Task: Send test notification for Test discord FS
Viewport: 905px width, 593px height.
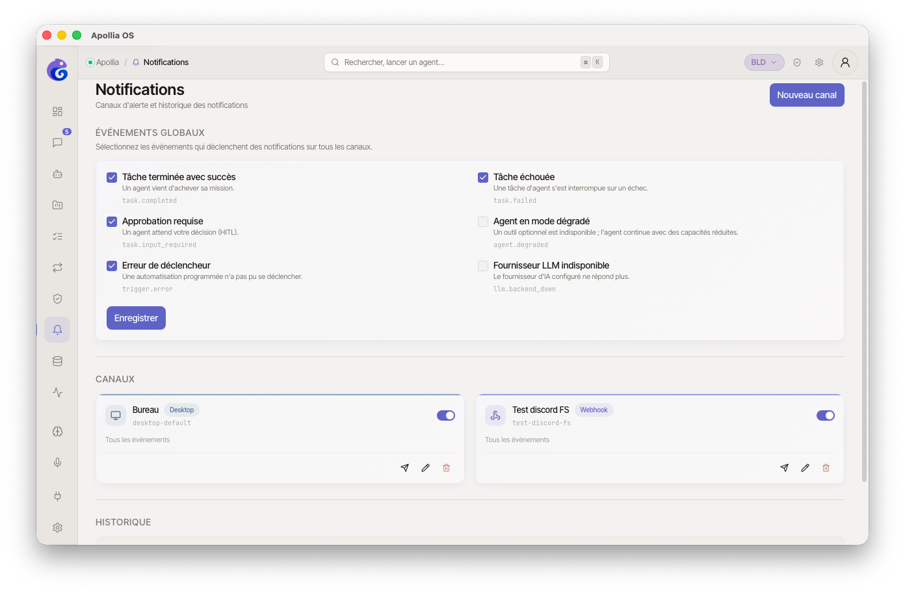Action: pyautogui.click(x=784, y=468)
